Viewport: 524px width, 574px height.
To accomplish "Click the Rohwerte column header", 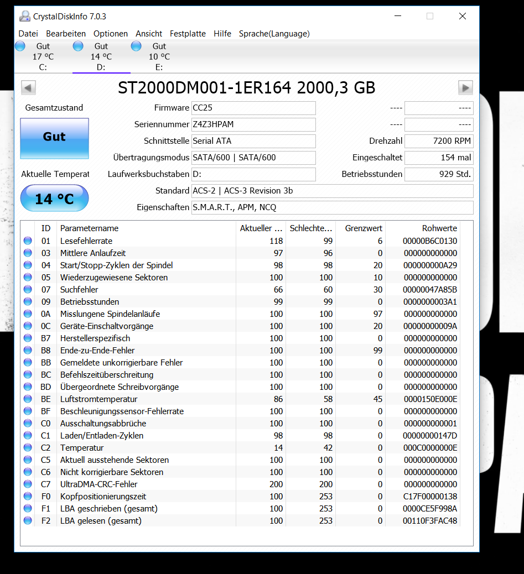I will coord(423,228).
